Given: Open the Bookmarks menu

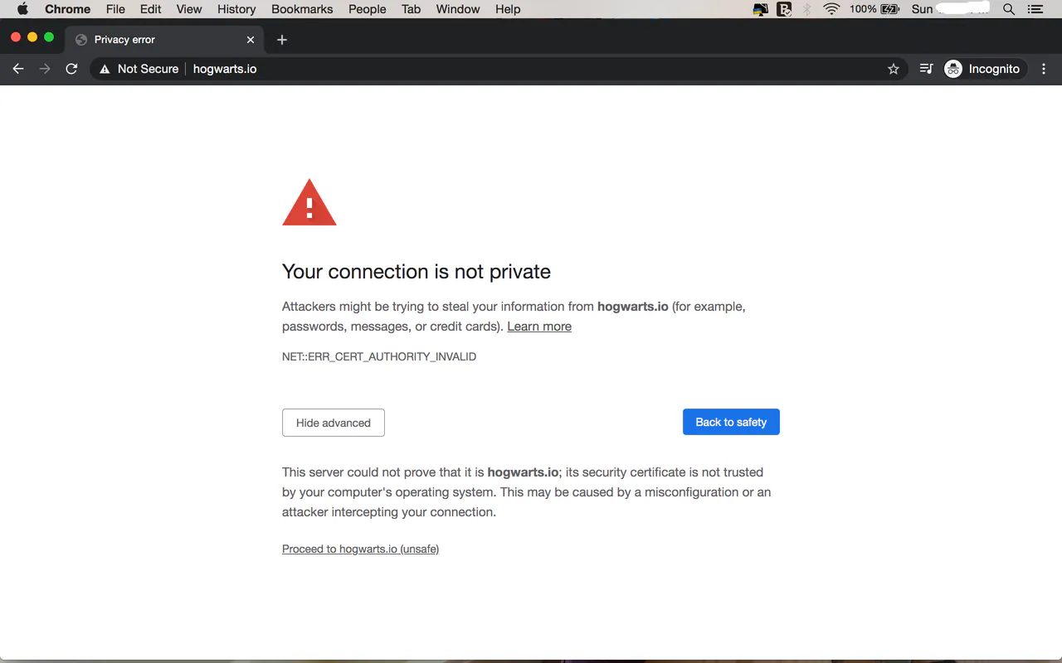Looking at the screenshot, I should coord(302,9).
